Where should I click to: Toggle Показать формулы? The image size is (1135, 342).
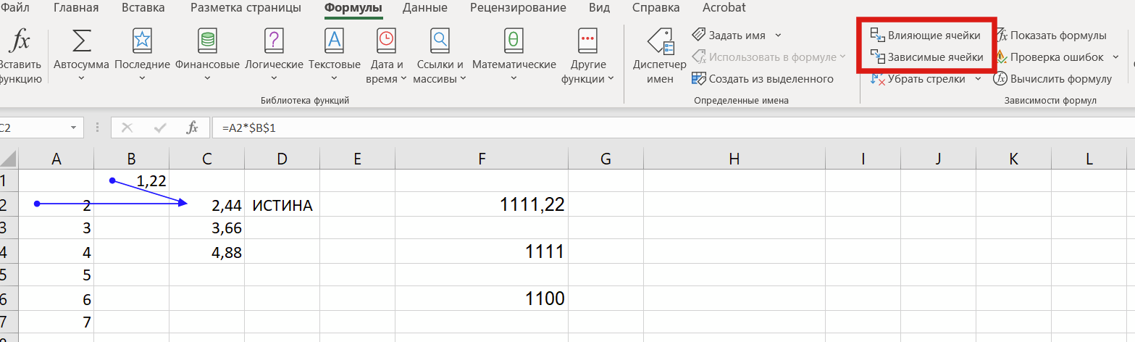pyautogui.click(x=1050, y=35)
